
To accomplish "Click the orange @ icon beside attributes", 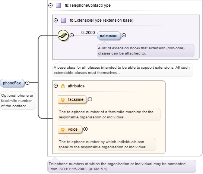I will (63, 86).
